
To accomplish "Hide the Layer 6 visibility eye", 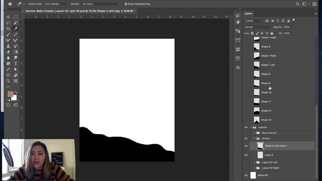I will tap(246, 155).
